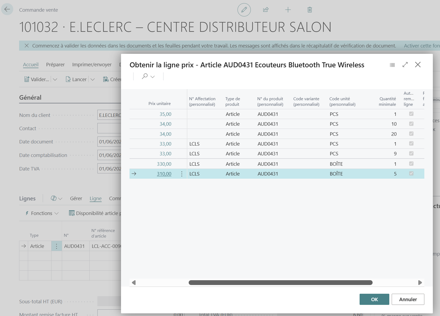Click Disponibilité article icon

coord(72,213)
